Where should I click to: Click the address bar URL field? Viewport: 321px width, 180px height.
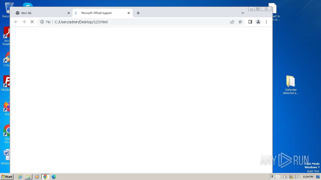point(140,22)
